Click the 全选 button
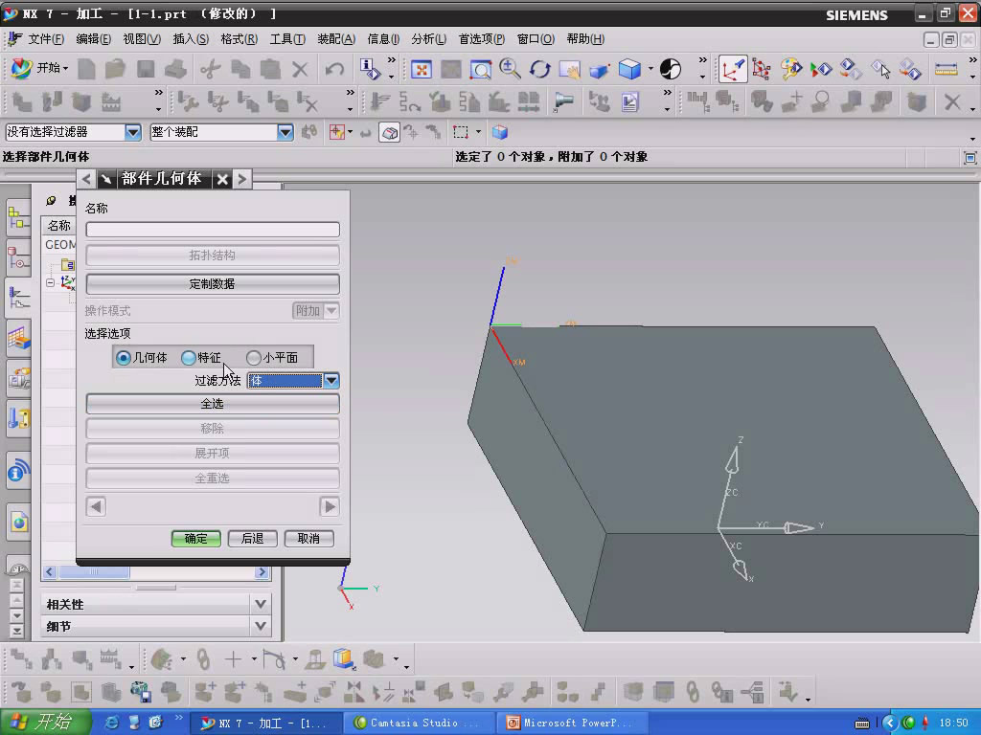The width and height of the screenshot is (981, 735). point(213,403)
